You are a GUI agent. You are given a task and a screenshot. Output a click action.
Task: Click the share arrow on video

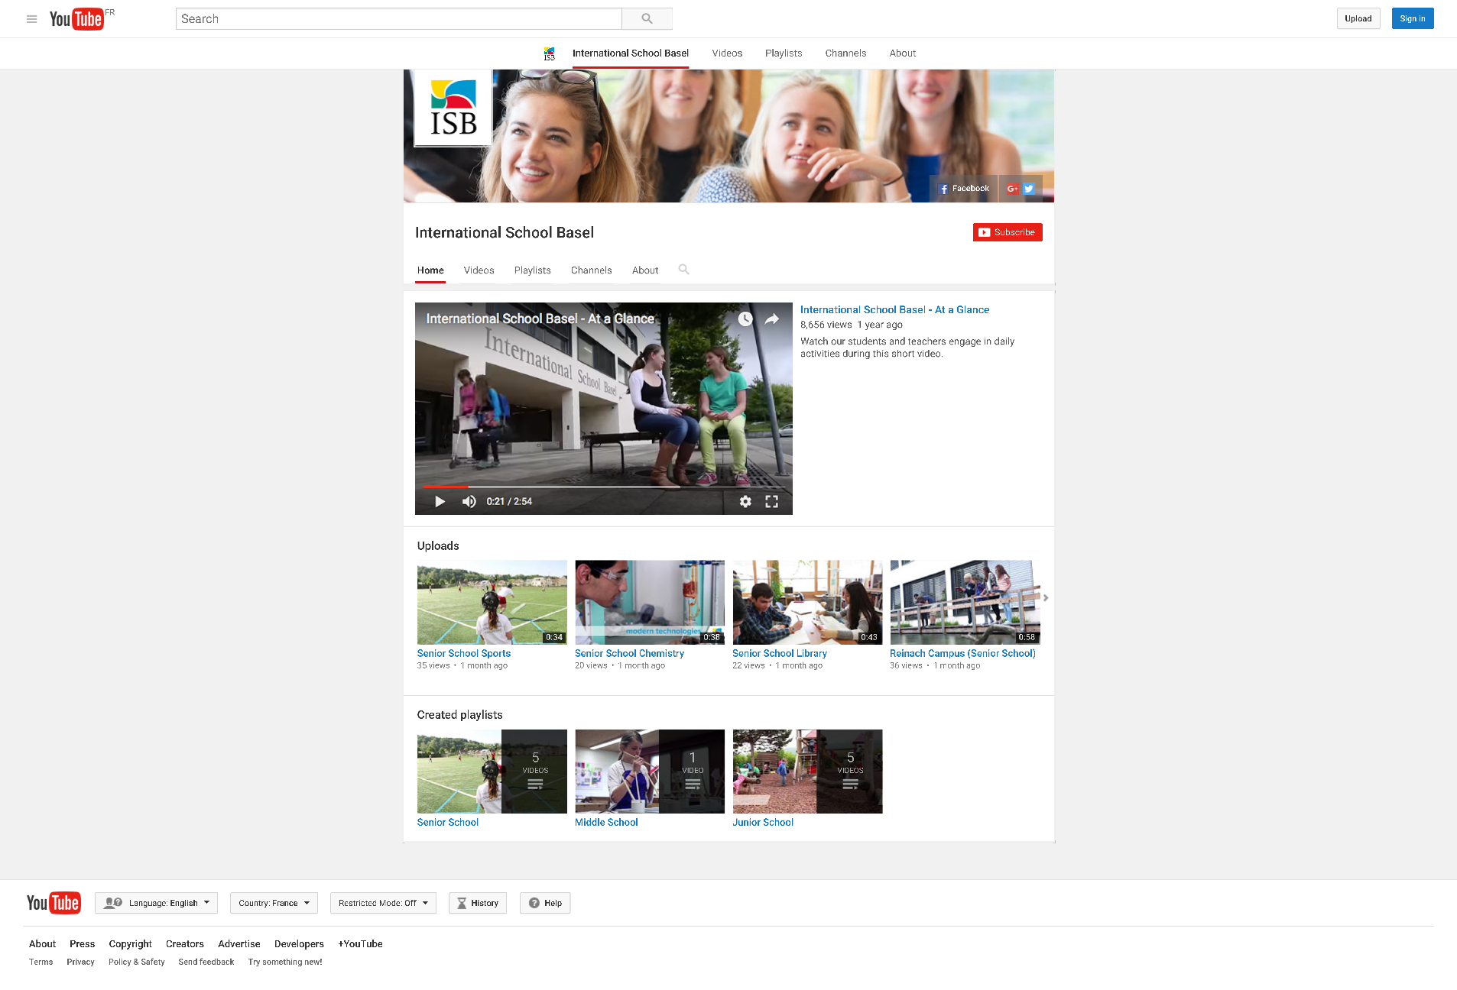coord(772,319)
